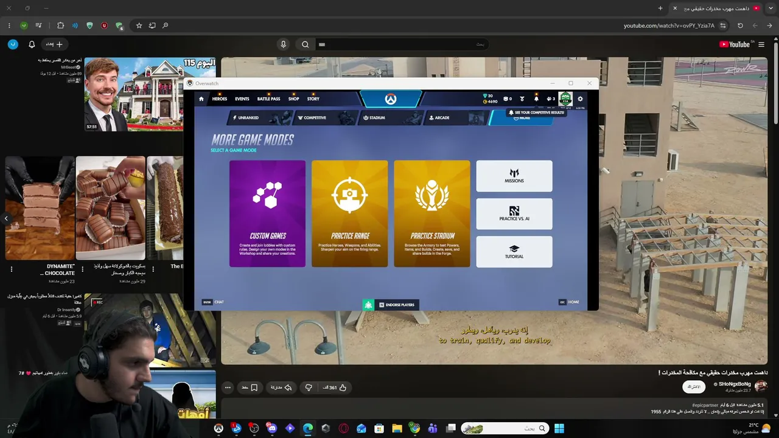Open the Heroes menu in Overwatch

tap(220, 99)
